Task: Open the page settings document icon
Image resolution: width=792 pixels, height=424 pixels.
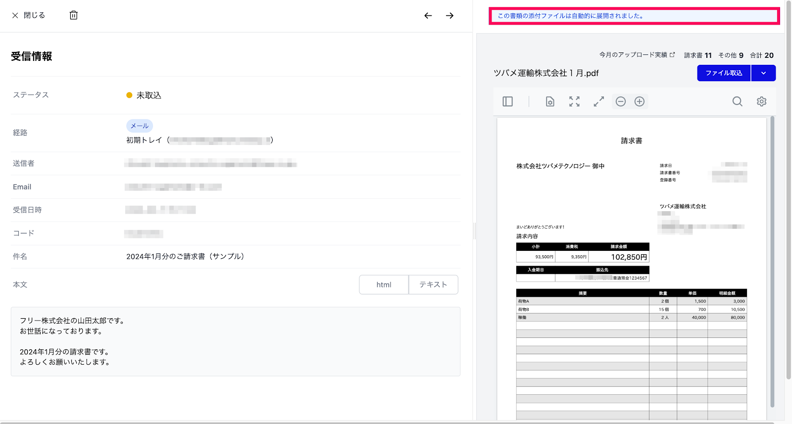Action: [x=550, y=101]
